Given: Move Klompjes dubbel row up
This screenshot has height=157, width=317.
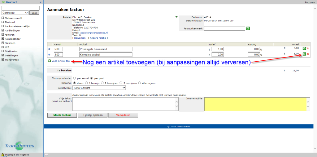Looking at the screenshot, I should [x=50, y=55].
